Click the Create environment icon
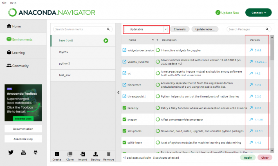This screenshot has height=166, width=278. (57, 154)
